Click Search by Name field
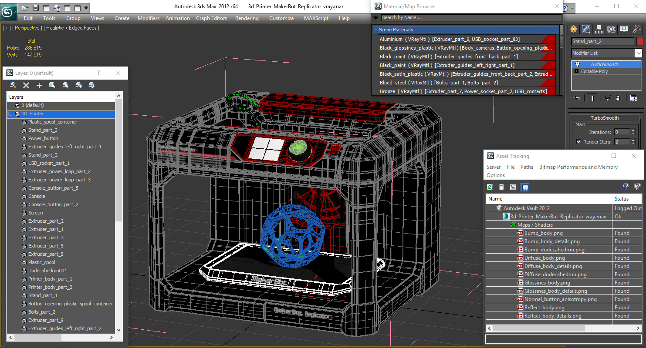This screenshot has height=348, width=646. (x=471, y=18)
